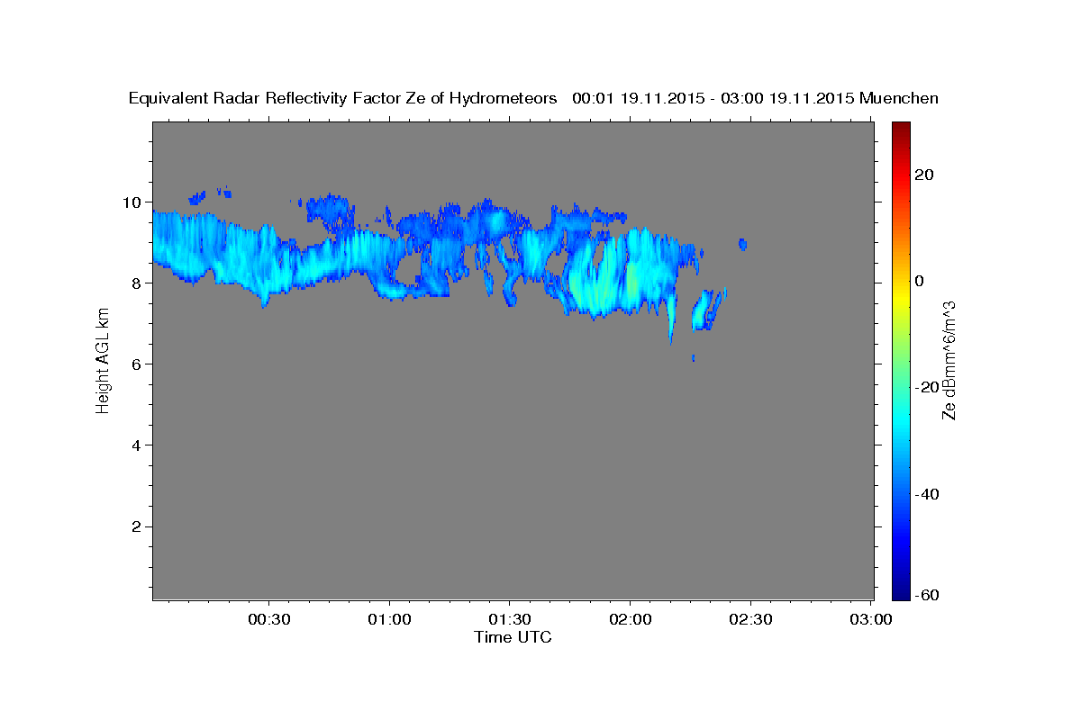Click the '01:30' time tick label
The image size is (1081, 720).
point(510,620)
